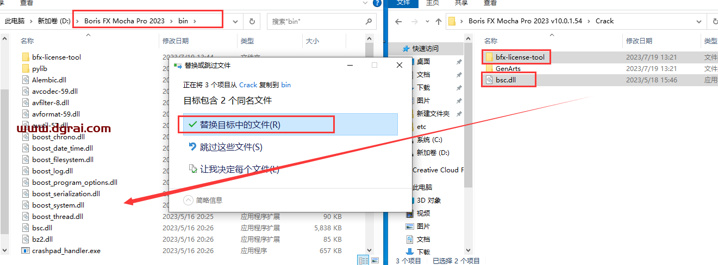The height and width of the screenshot is (265, 718).
Task: Select Alembic.dll file
Action: [49, 80]
